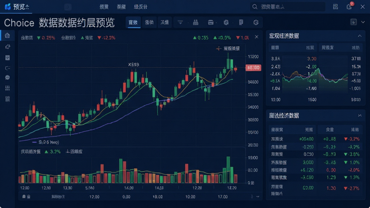Click the 11200 price axis label

click(253, 57)
